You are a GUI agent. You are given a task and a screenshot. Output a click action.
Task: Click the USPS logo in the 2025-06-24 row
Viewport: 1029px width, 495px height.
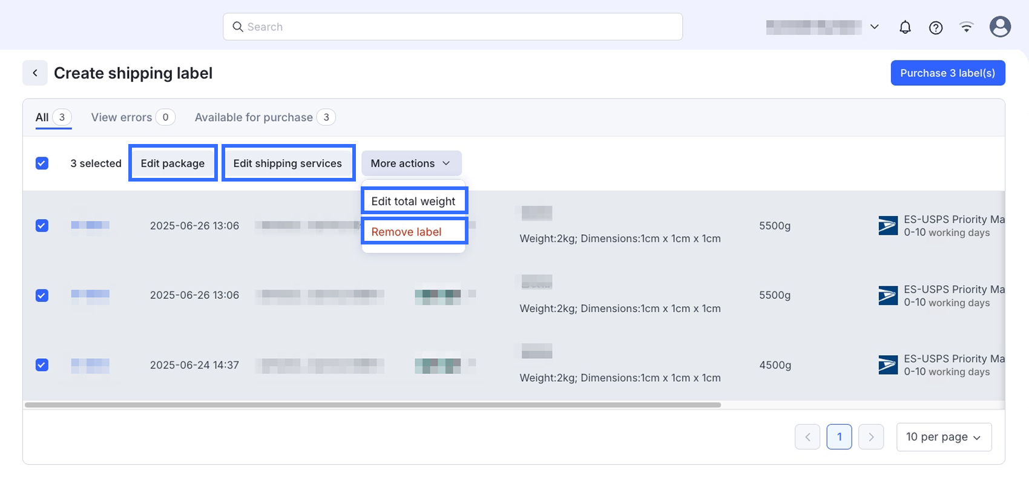point(888,365)
